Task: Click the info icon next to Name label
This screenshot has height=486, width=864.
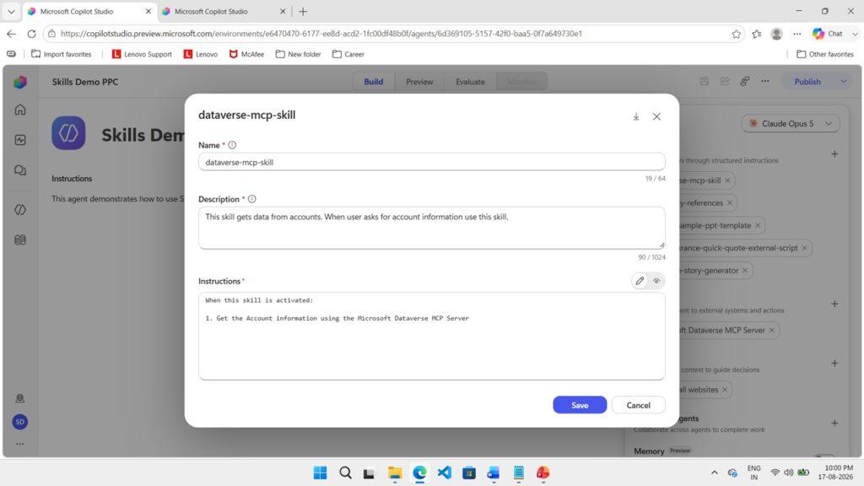Action: (x=232, y=145)
